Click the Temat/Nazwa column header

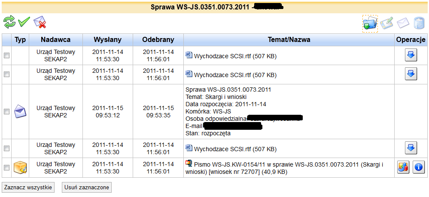(289, 39)
